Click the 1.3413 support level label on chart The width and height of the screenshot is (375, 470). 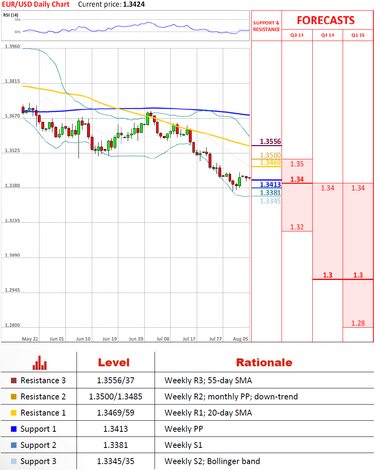click(270, 185)
